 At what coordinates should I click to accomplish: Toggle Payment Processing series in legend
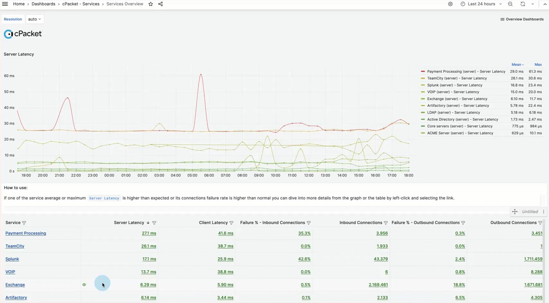(466, 71)
